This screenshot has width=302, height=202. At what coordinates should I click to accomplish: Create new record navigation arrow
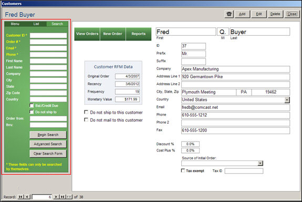click(69, 197)
